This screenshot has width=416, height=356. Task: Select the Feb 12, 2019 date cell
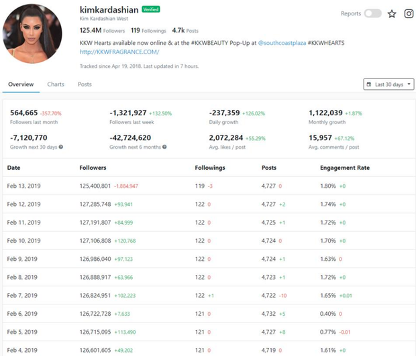[x=24, y=204]
